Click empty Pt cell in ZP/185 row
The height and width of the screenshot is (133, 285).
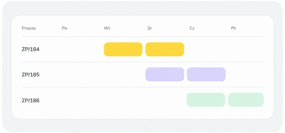246,75
